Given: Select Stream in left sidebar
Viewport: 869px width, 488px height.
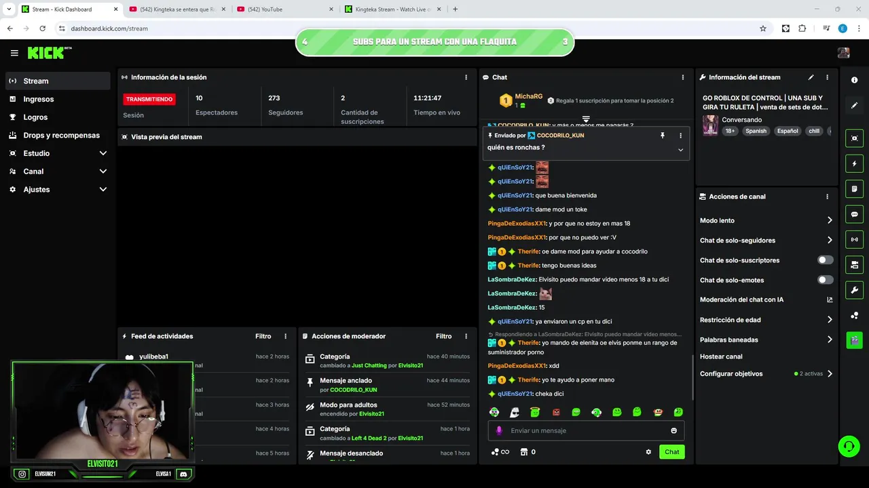Looking at the screenshot, I should coord(58,81).
